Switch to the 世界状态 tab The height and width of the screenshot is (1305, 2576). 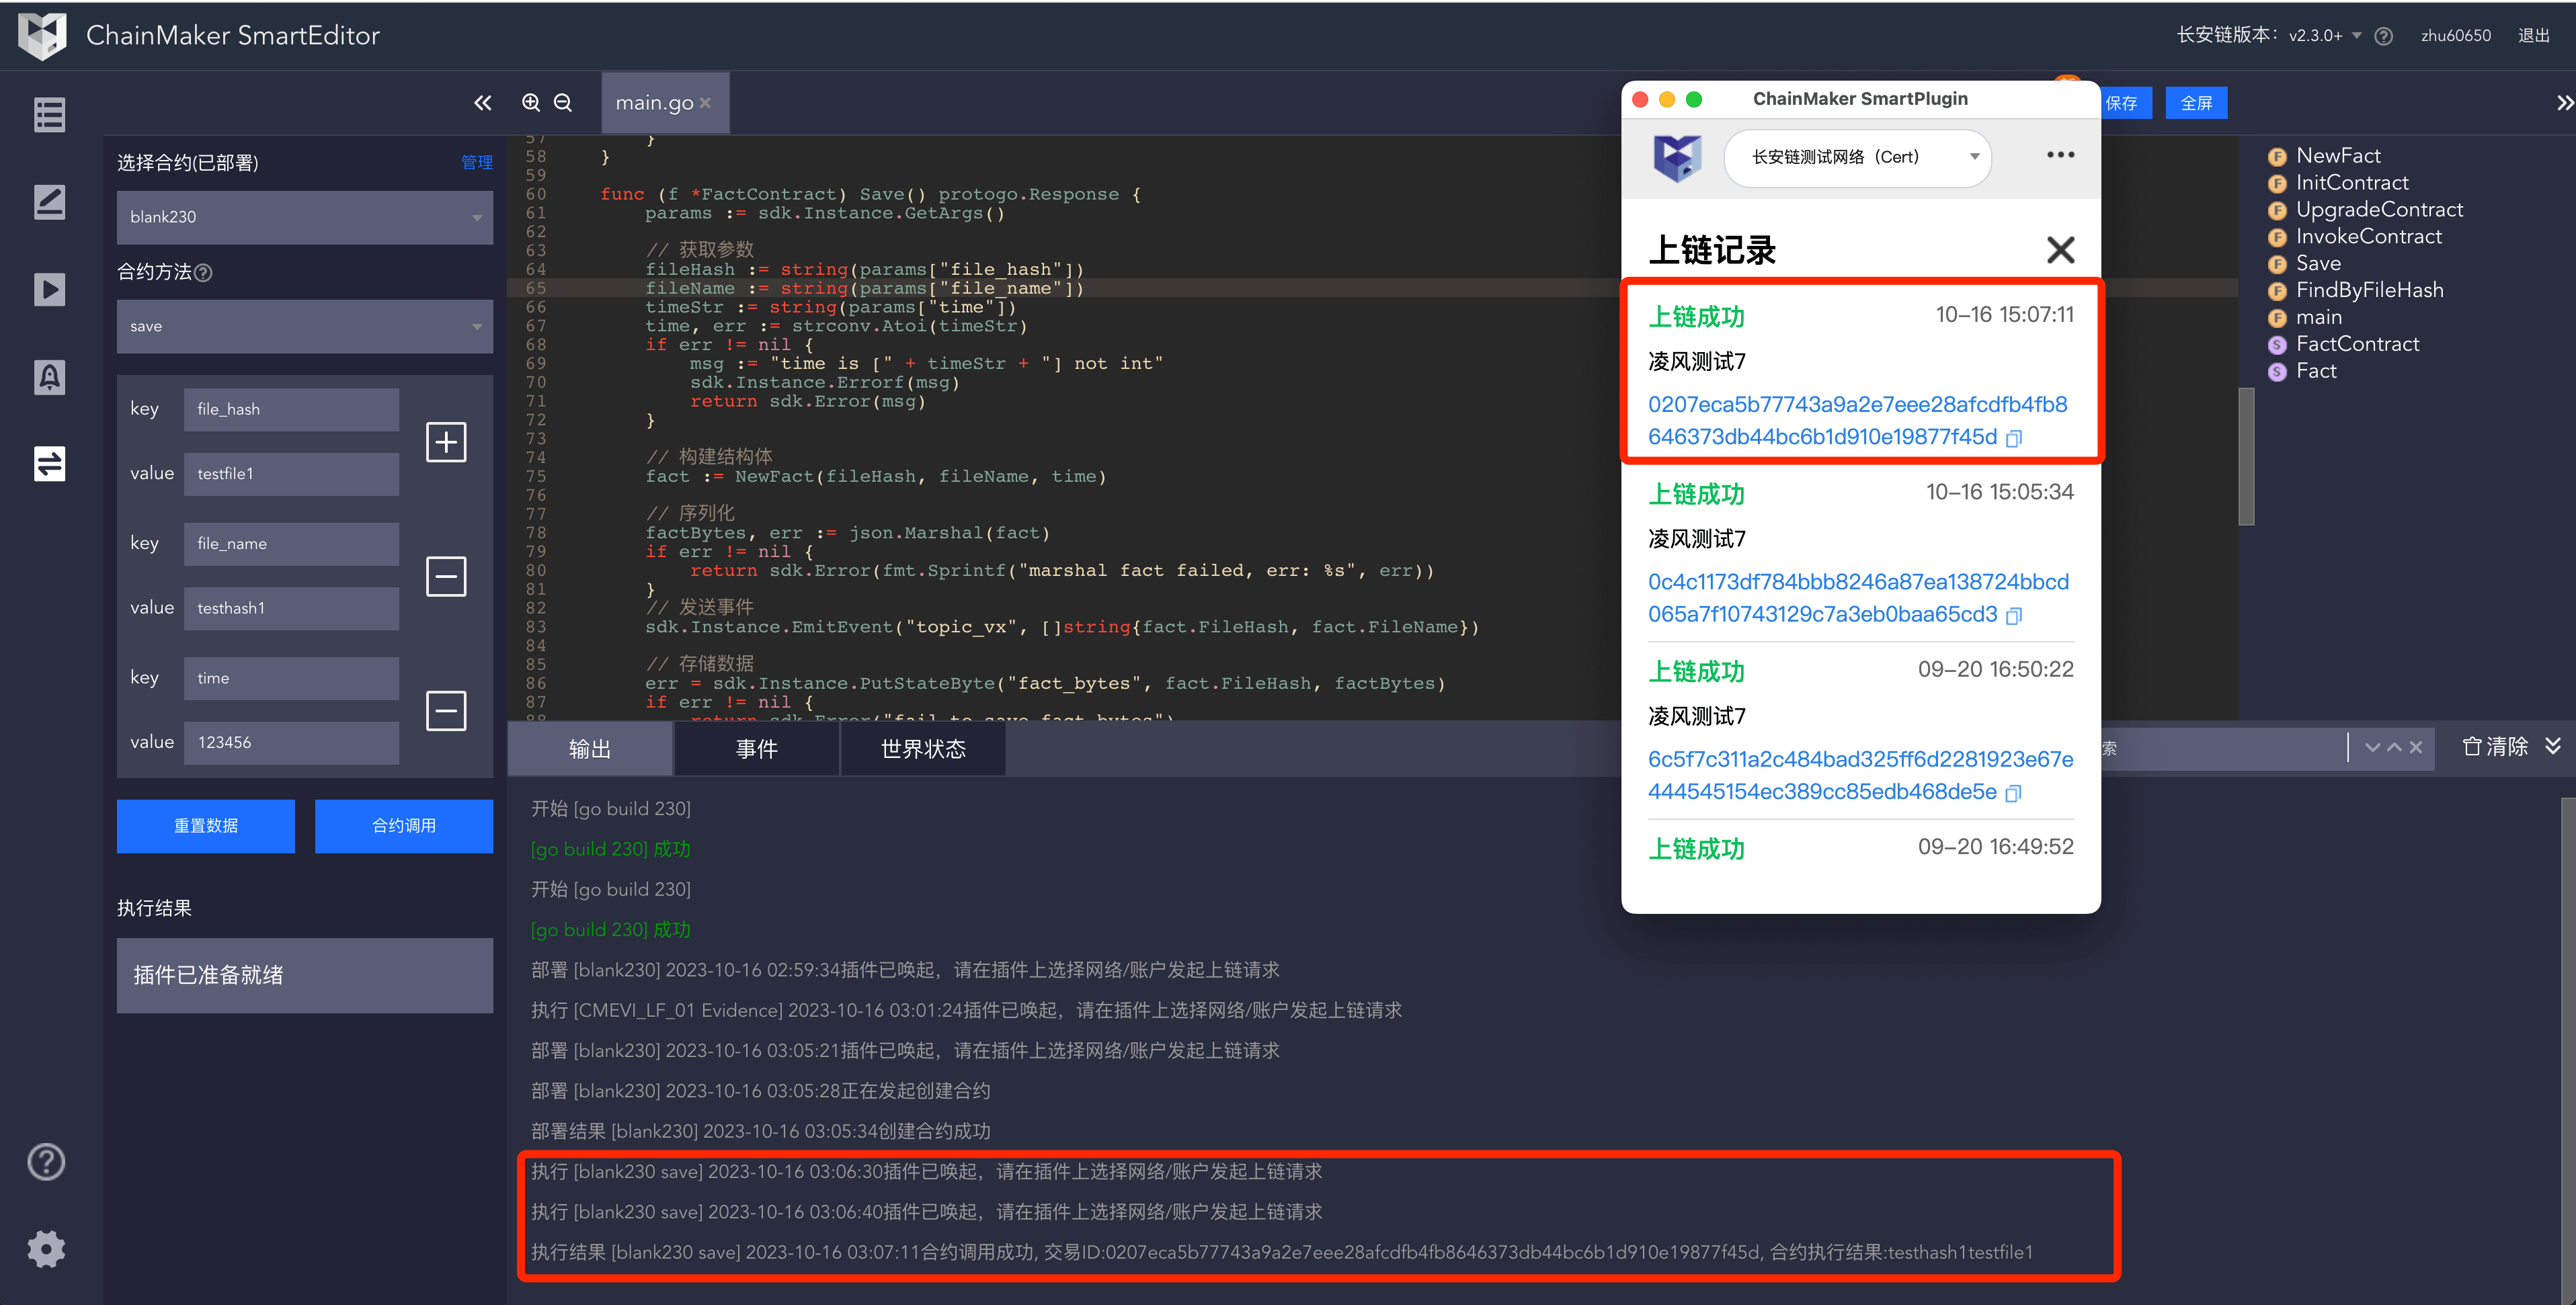coord(922,749)
